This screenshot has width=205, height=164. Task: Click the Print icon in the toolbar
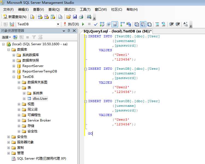pos(81,17)
